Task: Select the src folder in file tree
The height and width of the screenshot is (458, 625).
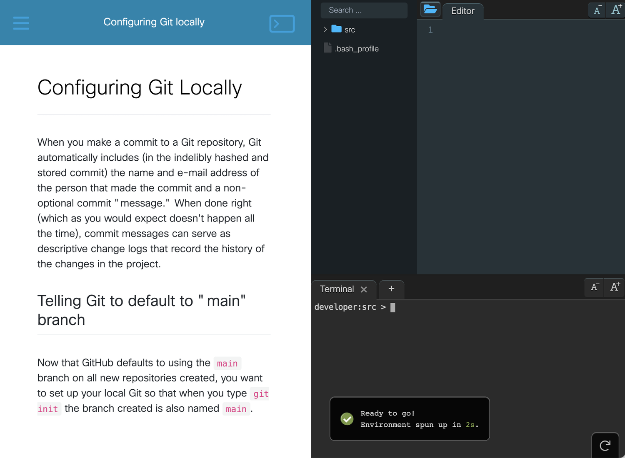Action: tap(349, 30)
